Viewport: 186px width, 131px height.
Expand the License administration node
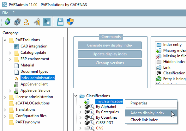click(5, 97)
